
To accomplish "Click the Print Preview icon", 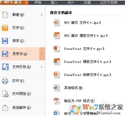I will pos(5,94).
